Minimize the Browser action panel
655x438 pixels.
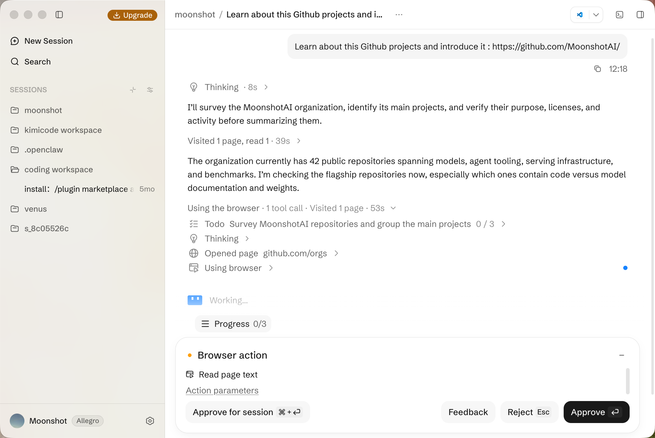[622, 355]
